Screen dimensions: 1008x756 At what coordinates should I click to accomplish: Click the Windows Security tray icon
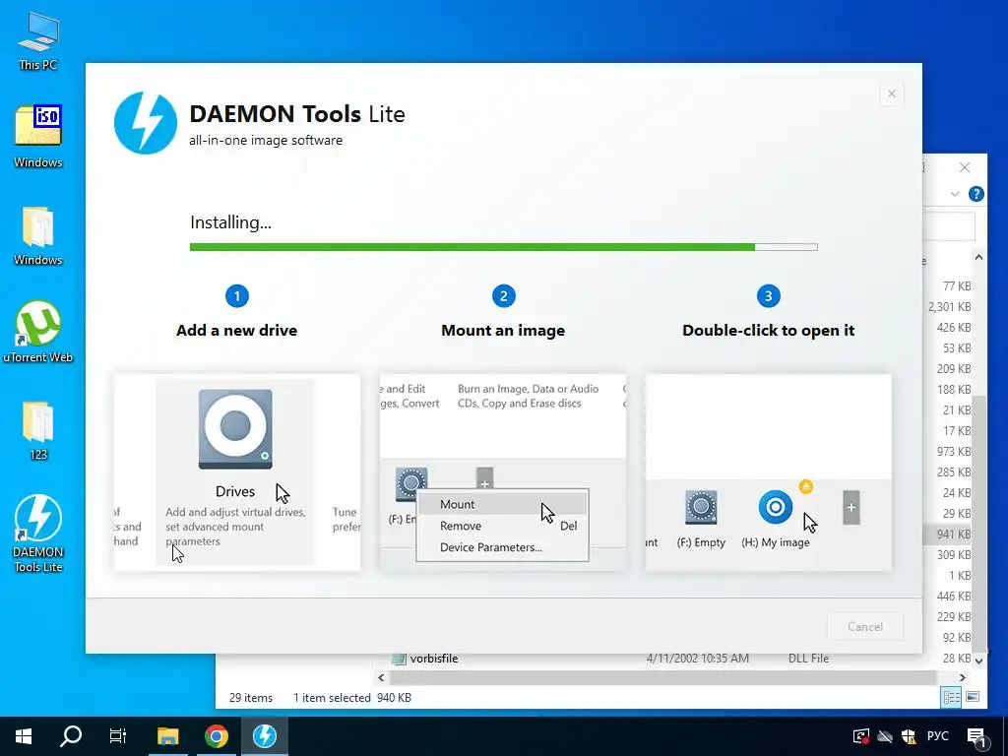coord(909,736)
